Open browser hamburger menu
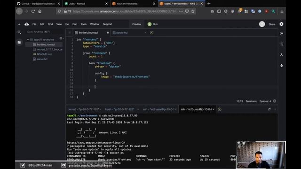 282,11
